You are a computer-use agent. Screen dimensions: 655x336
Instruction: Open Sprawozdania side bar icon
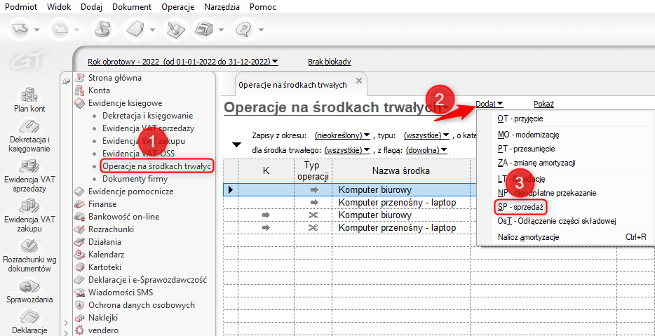coord(29,290)
